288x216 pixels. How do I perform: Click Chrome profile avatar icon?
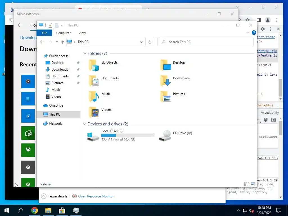click(268, 20)
